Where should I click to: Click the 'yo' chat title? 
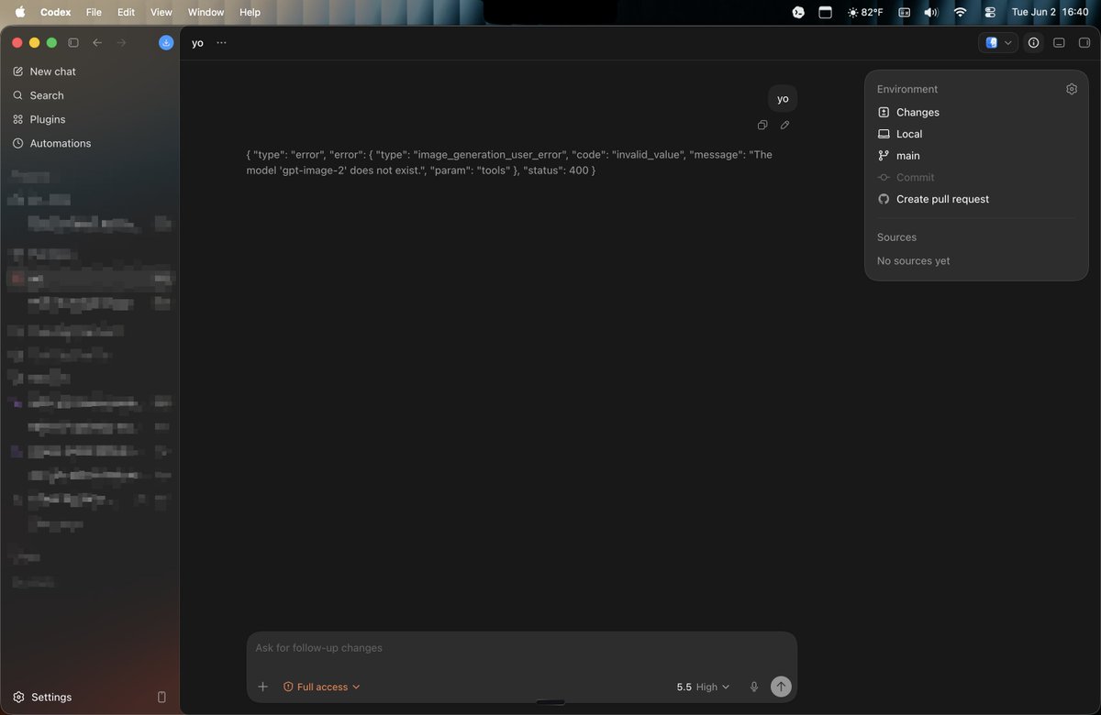(x=197, y=42)
